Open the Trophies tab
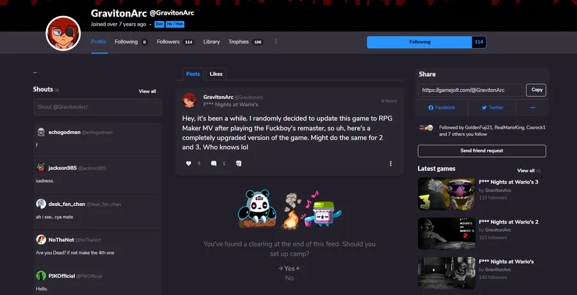 (246, 42)
